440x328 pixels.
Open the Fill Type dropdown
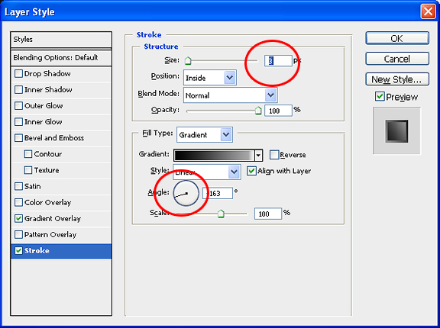click(x=205, y=135)
